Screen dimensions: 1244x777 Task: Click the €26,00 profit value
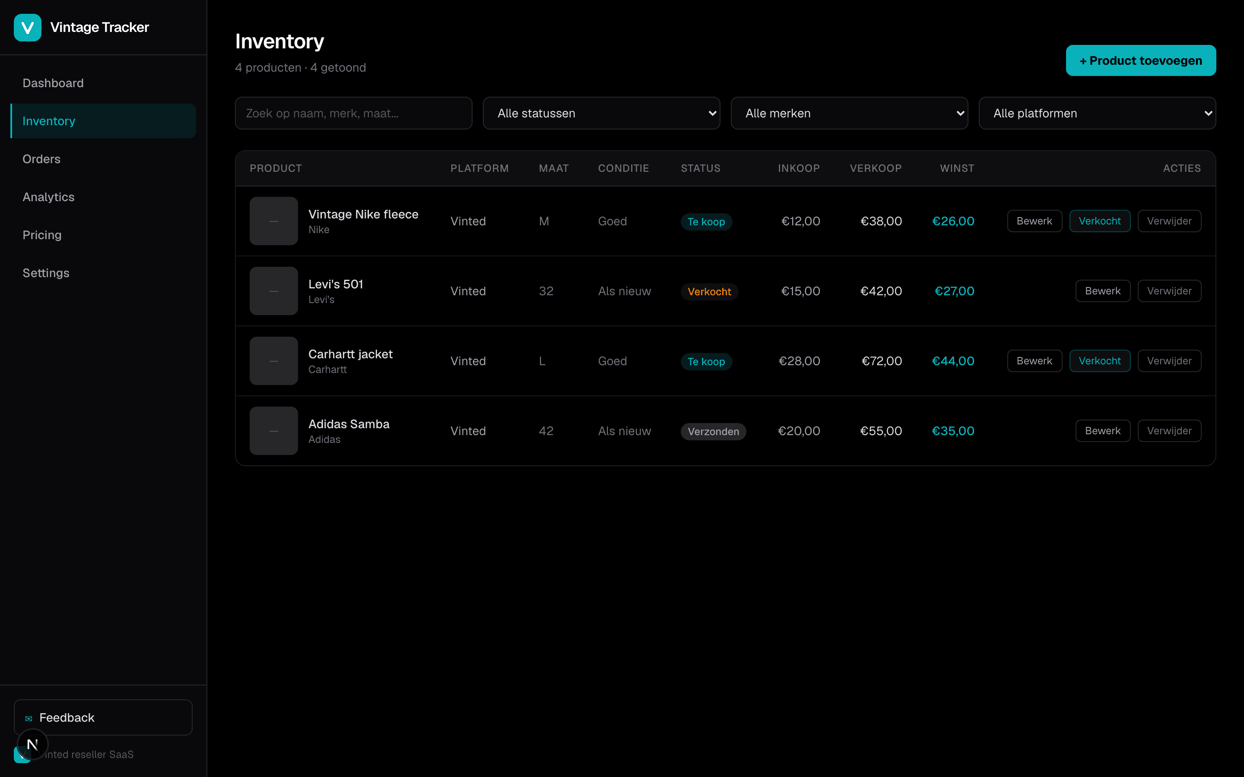click(953, 221)
